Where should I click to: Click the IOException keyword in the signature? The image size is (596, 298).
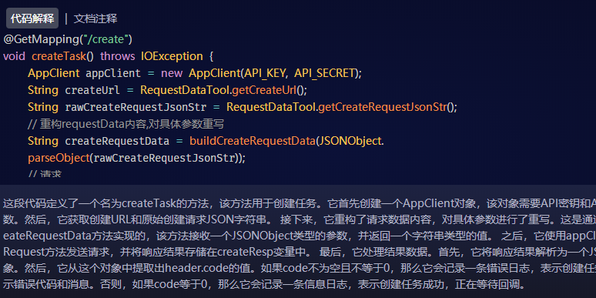172,56
